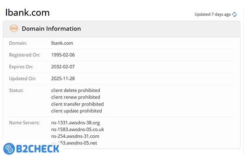Image resolution: width=244 pixels, height=163 pixels.
Task: Click name server ns-254.awsdns-31.com
Action: [75, 136]
